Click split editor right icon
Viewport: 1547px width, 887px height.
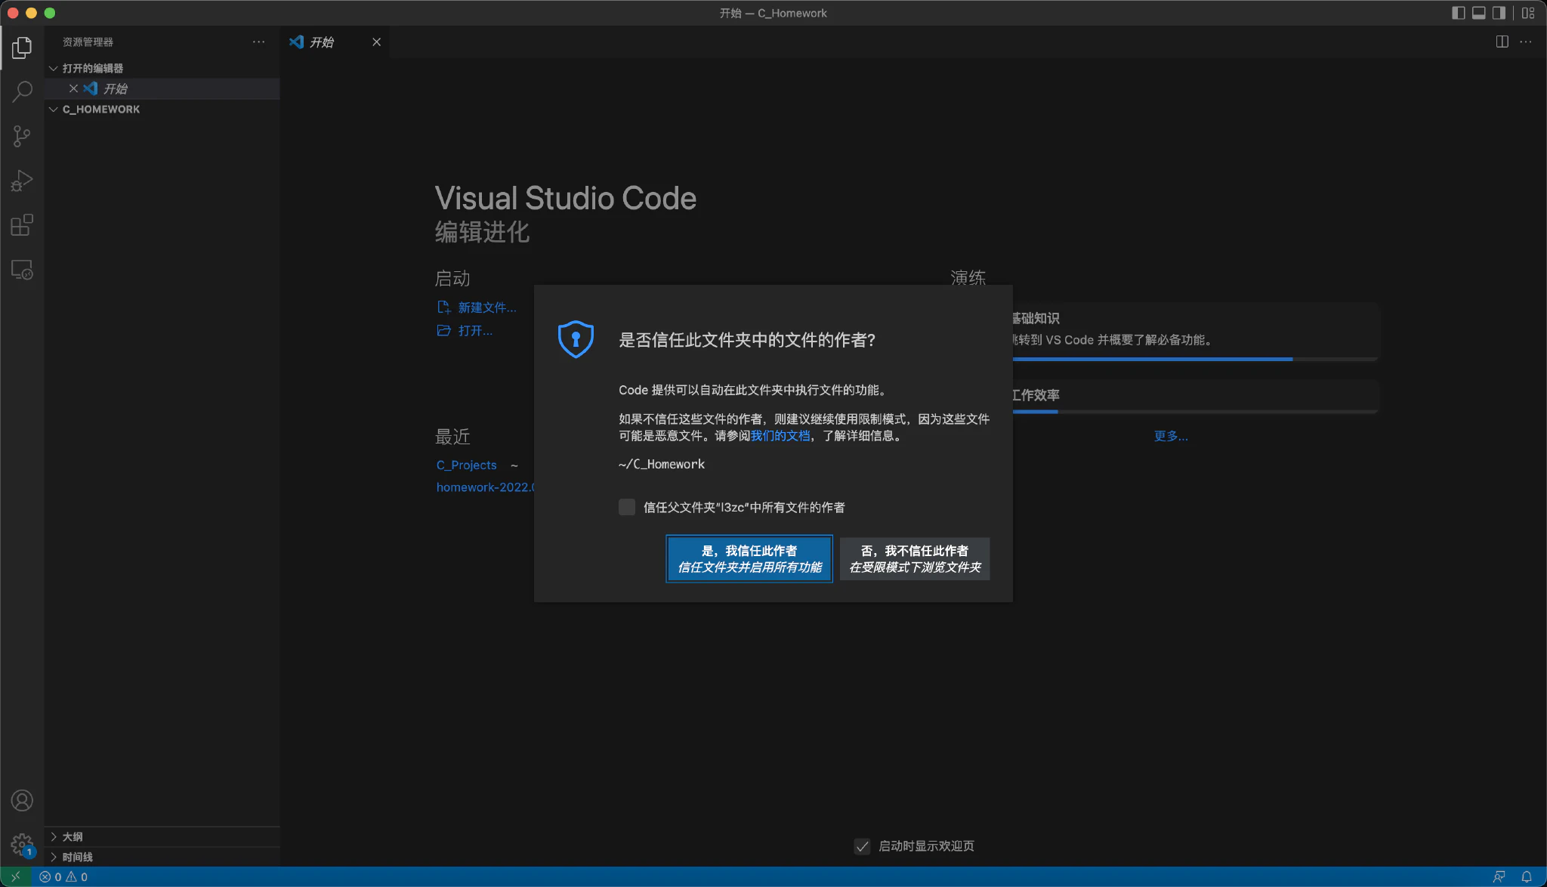(x=1502, y=42)
